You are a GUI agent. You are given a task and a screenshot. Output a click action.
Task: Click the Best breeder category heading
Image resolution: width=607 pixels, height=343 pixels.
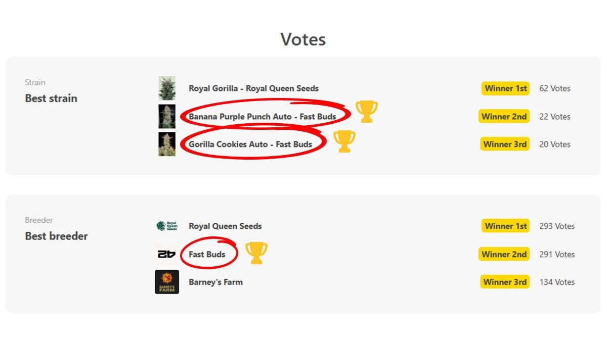pyautogui.click(x=56, y=236)
